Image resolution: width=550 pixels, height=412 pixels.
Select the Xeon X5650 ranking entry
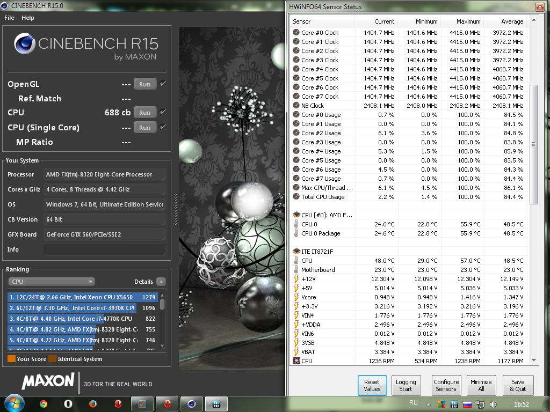[x=82, y=297]
